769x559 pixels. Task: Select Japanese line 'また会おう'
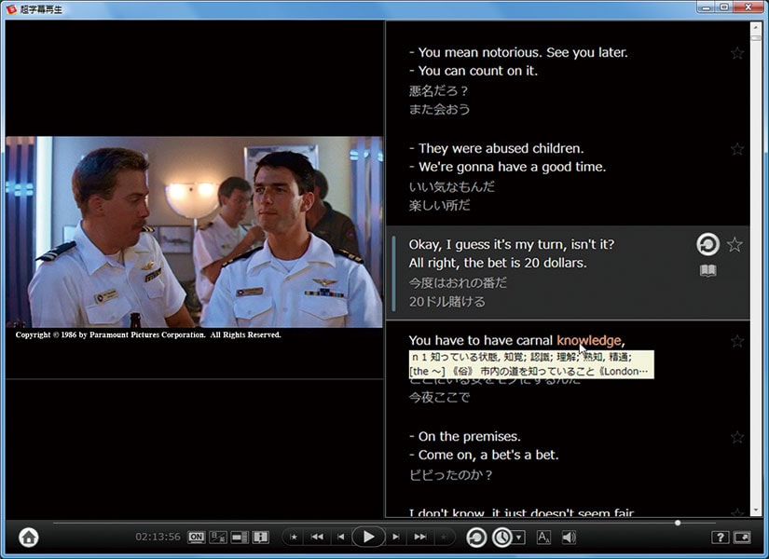coord(439,109)
